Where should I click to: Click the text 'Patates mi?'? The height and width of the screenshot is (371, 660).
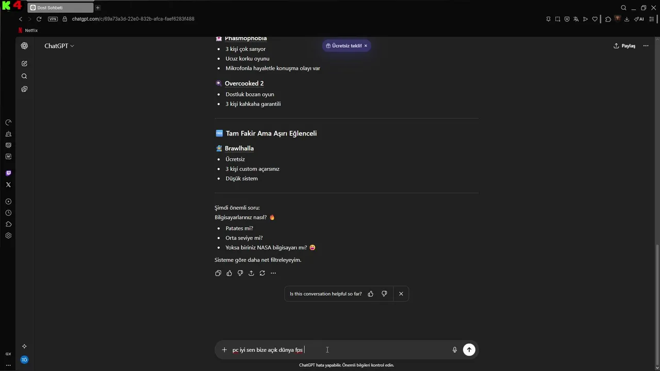(x=239, y=228)
